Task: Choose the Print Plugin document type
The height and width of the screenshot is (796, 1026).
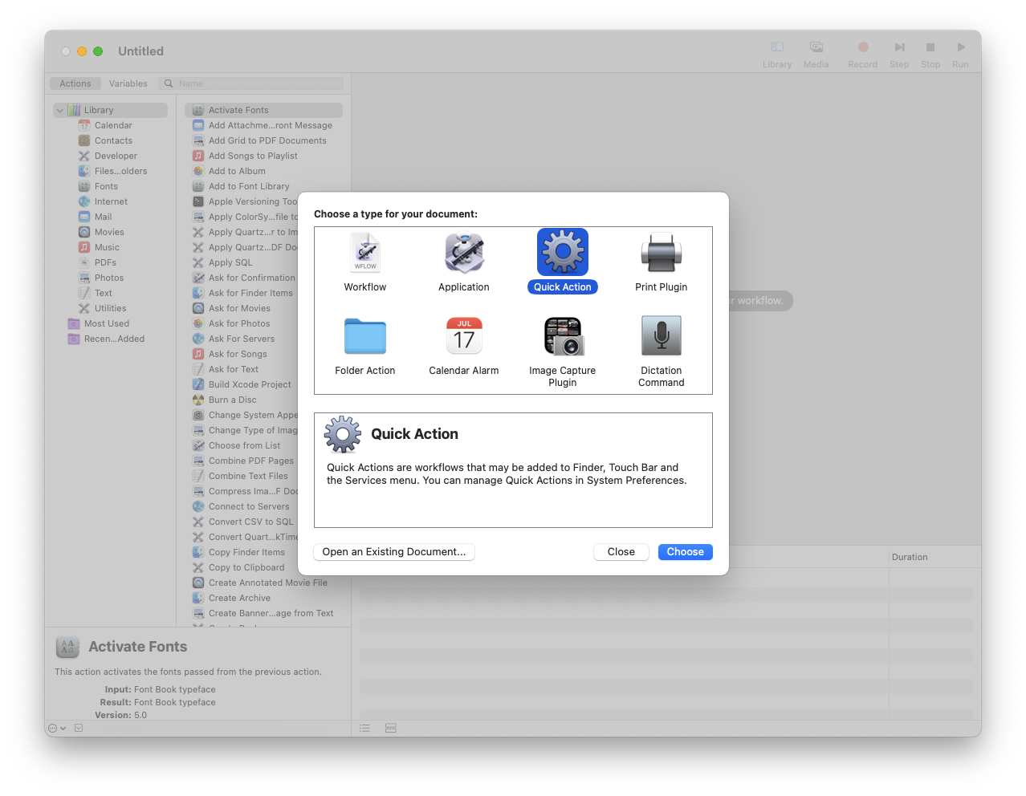Action: pyautogui.click(x=661, y=251)
